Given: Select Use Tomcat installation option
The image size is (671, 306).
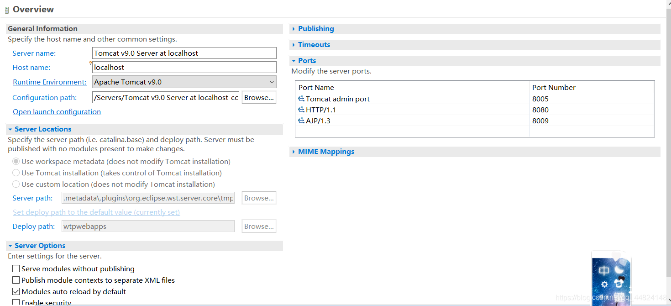Looking at the screenshot, I should point(16,172).
